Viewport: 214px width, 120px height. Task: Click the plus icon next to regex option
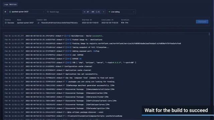(x=104, y=12)
